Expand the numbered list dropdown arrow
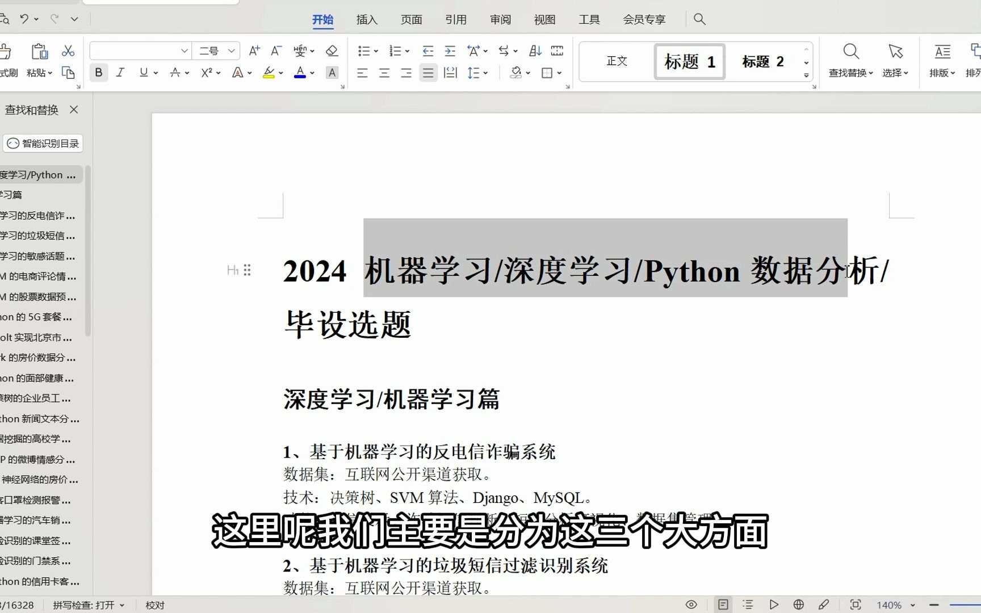This screenshot has height=613, width=981. (x=407, y=51)
